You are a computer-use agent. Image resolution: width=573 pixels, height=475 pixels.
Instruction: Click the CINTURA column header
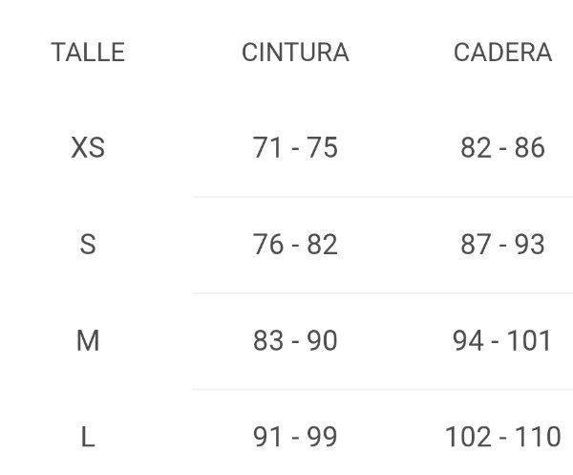tap(295, 52)
